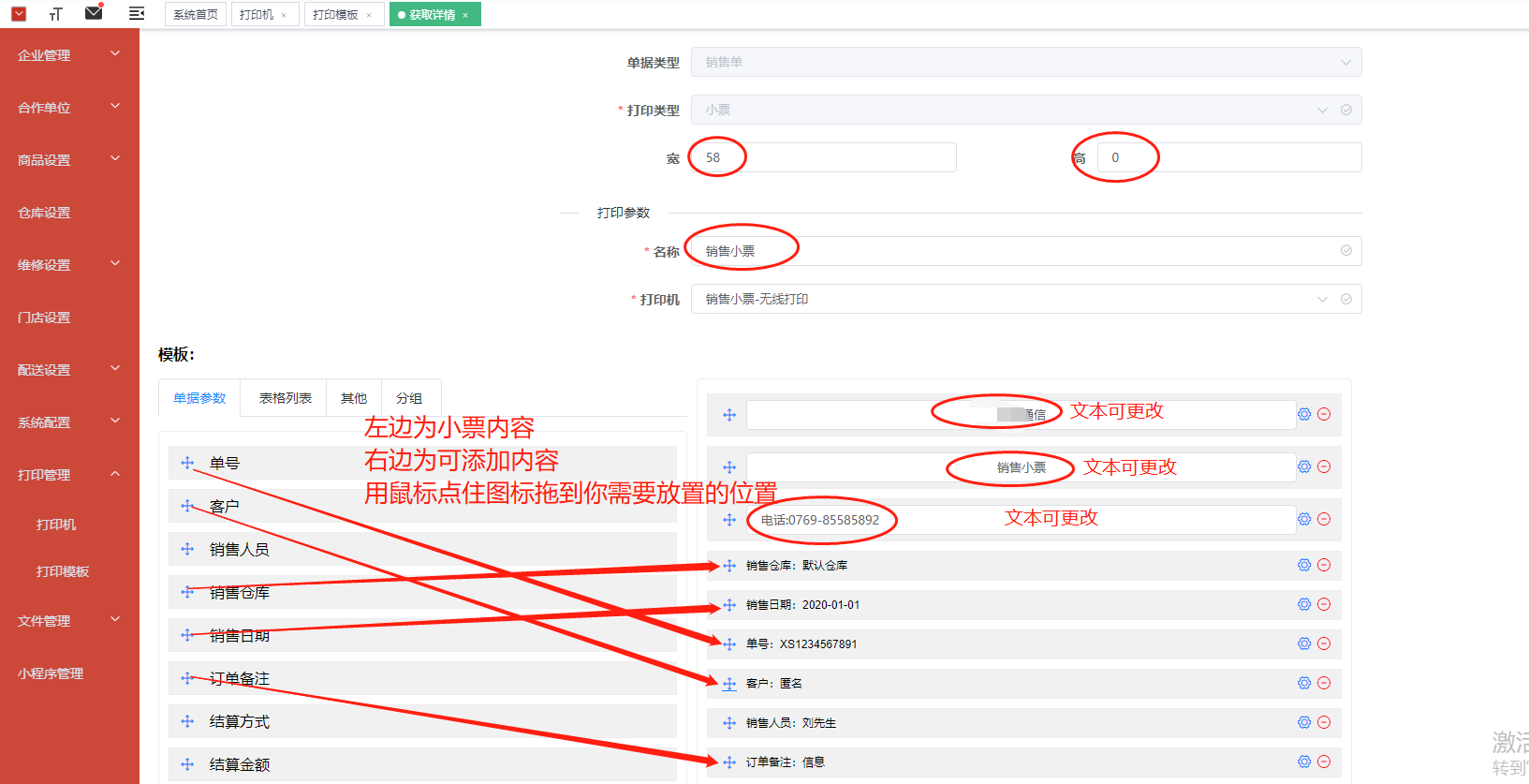This screenshot has width=1529, height=784.
Task: Remove the 单号：XS1234567891 row
Action: 1324,643
